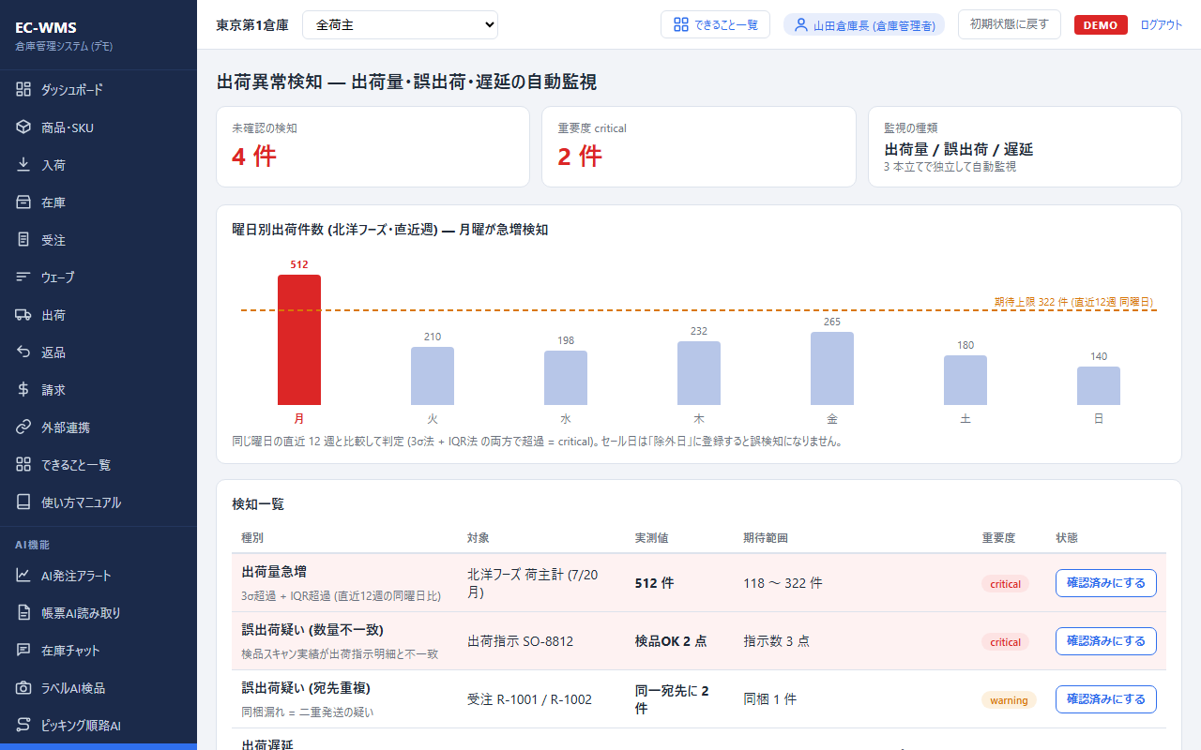Open the 全荷主 shipper dropdown

tap(400, 25)
